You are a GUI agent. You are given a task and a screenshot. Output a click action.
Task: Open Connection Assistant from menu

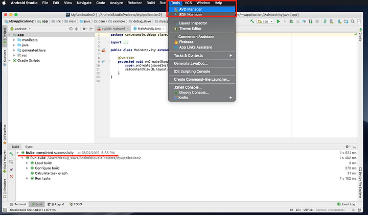coord(202,37)
